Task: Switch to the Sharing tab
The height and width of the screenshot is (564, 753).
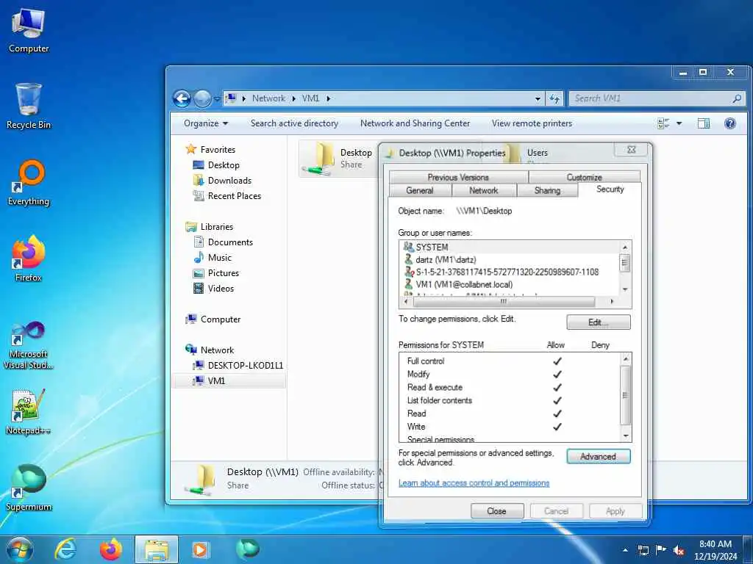Action: (x=547, y=190)
